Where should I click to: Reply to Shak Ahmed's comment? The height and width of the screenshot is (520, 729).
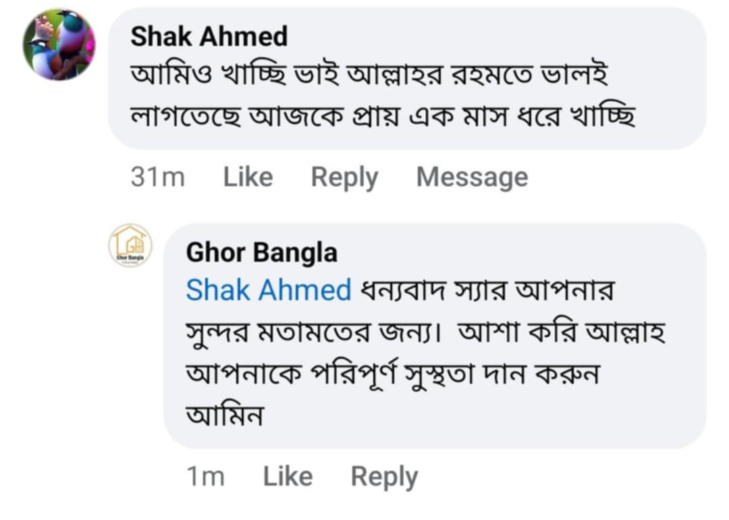[x=344, y=177]
